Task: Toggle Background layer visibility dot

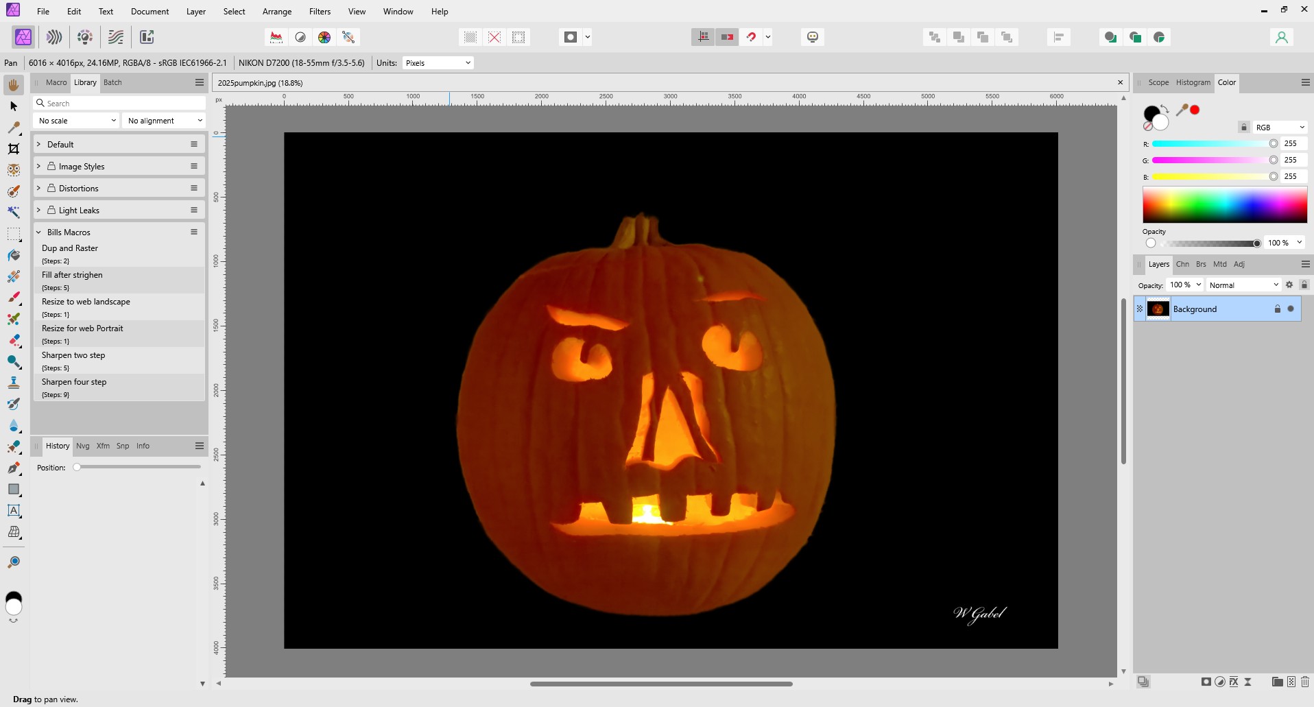Action: coord(1291,309)
